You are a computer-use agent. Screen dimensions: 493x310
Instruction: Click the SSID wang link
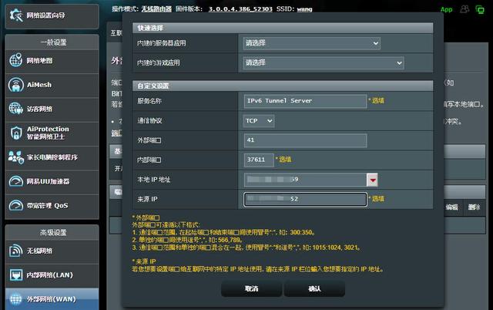pos(304,9)
